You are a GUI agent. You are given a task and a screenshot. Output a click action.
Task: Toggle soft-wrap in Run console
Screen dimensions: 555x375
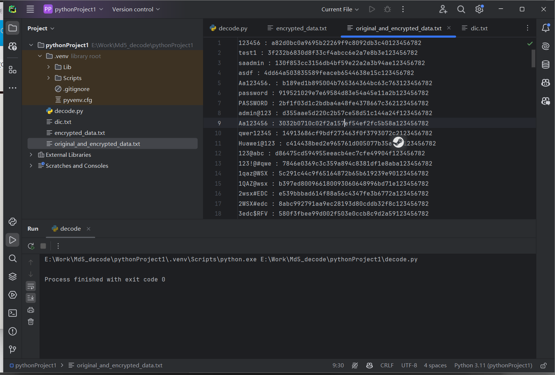point(31,286)
